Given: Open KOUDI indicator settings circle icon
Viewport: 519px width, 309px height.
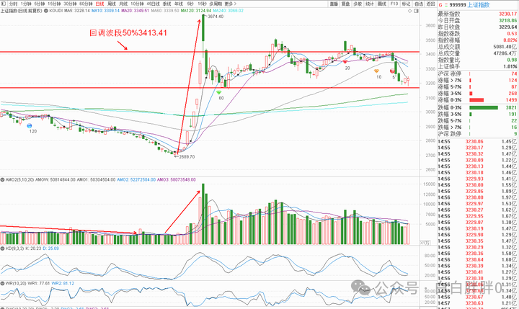Looking at the screenshot, I should click(46, 11).
